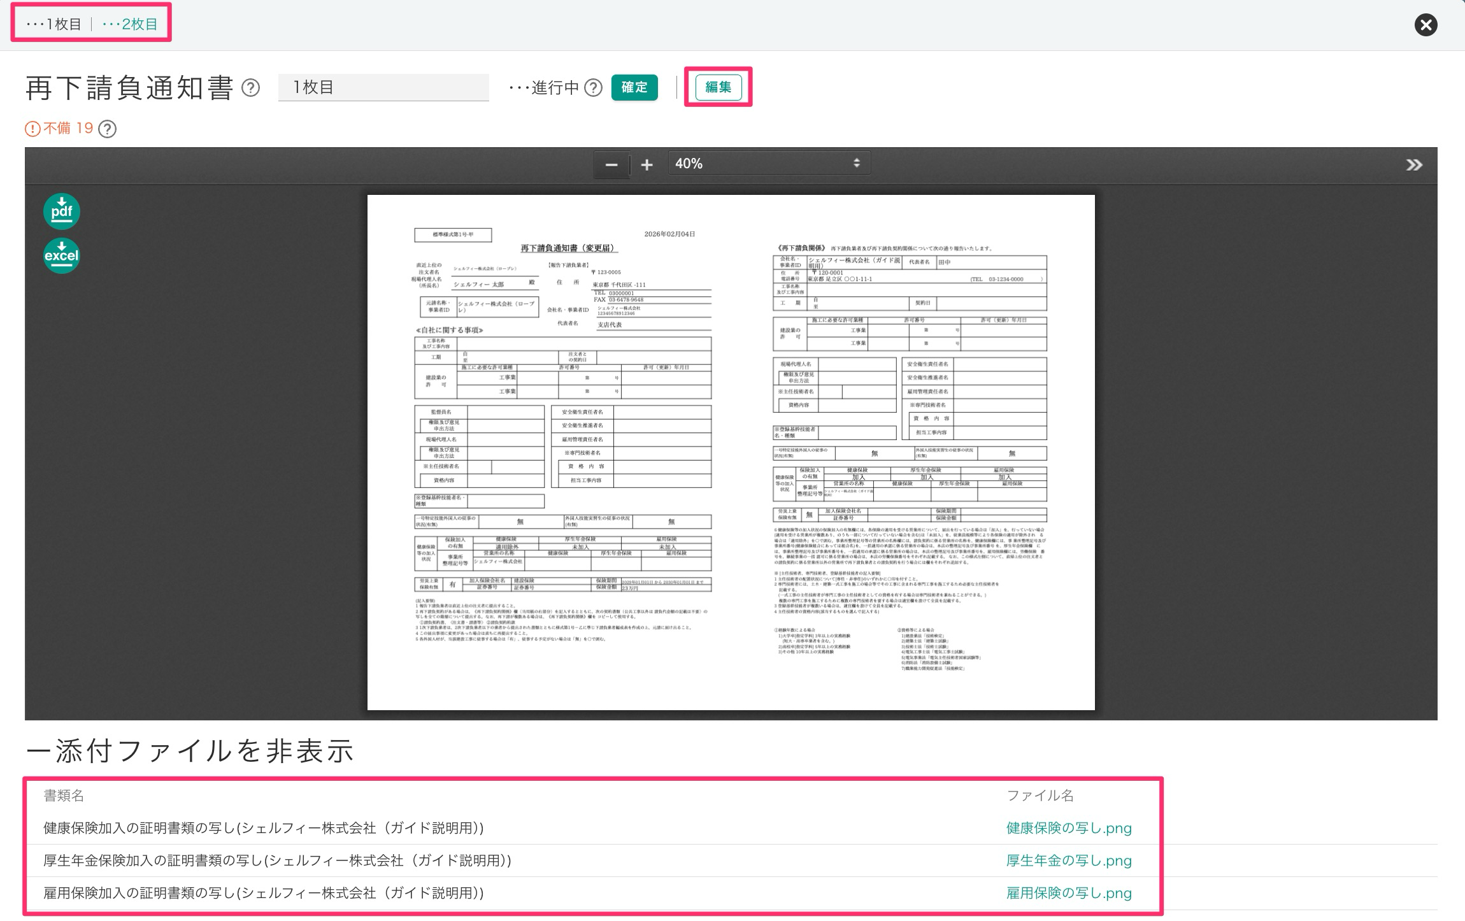The height and width of the screenshot is (921, 1465).
Task: Collapse the 添付ファイルを非表示 section
Action: tap(189, 751)
